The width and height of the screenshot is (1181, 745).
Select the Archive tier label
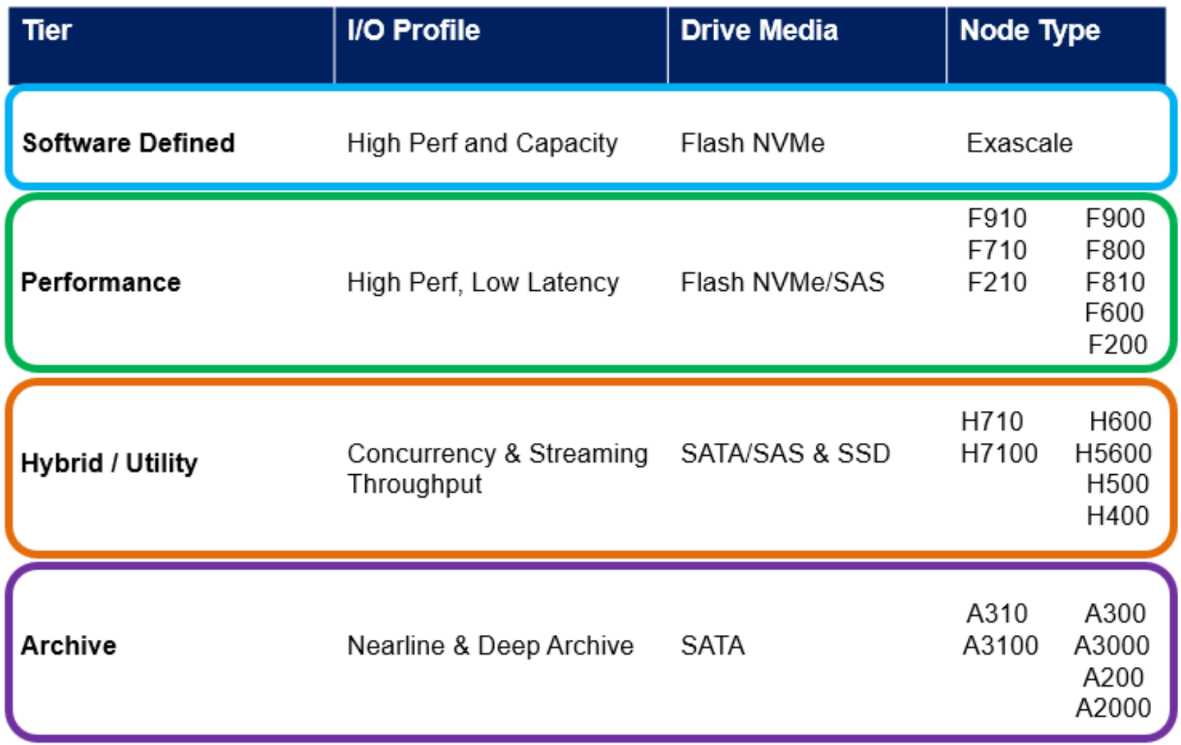point(68,645)
